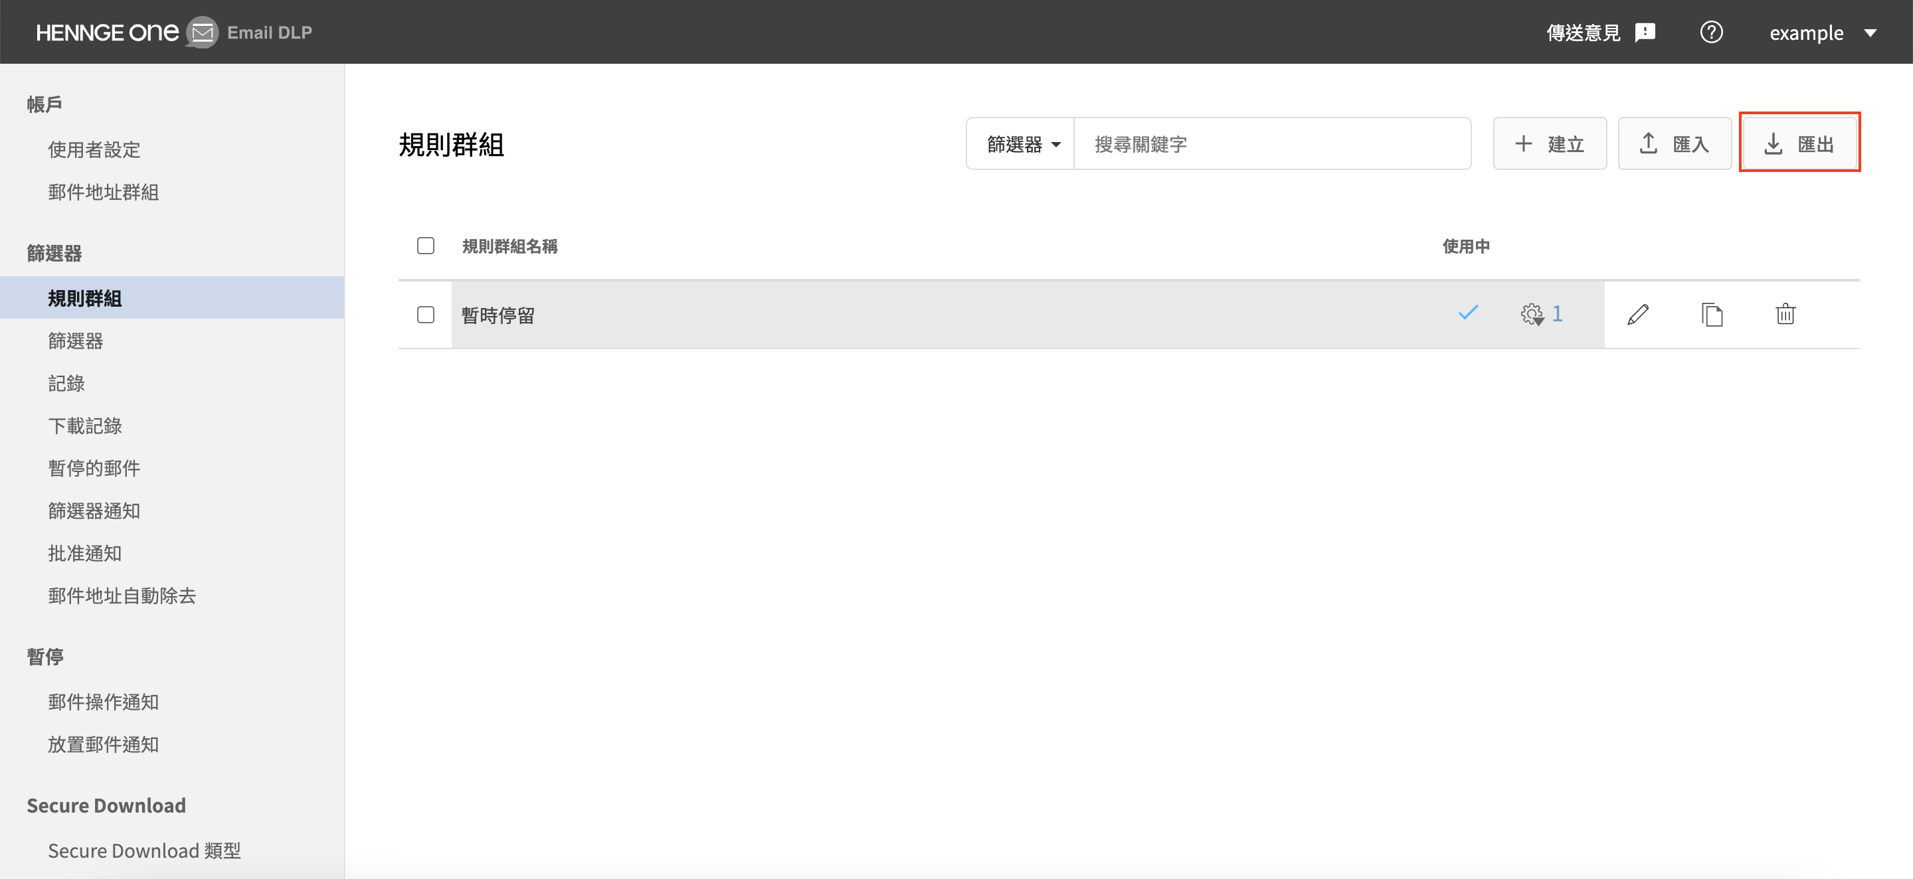Image resolution: width=1913 pixels, height=879 pixels.
Task: Open 記錄 in sidebar
Action: click(66, 383)
